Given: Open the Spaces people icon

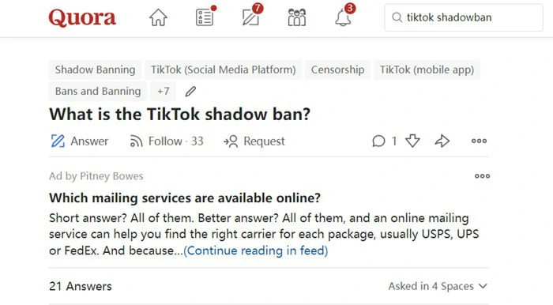Looking at the screenshot, I should tap(297, 17).
